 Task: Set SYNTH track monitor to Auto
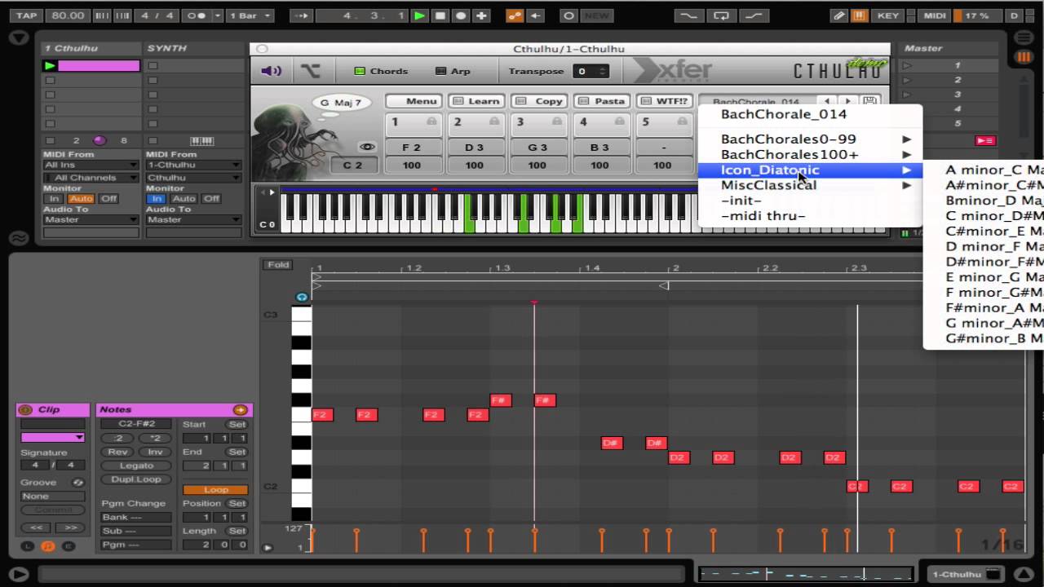(x=184, y=198)
